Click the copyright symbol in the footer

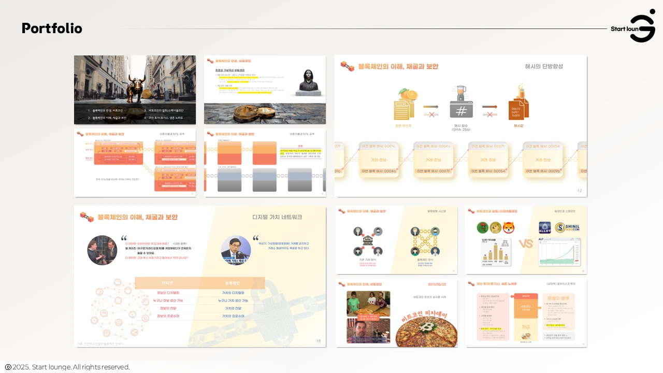coord(8,367)
